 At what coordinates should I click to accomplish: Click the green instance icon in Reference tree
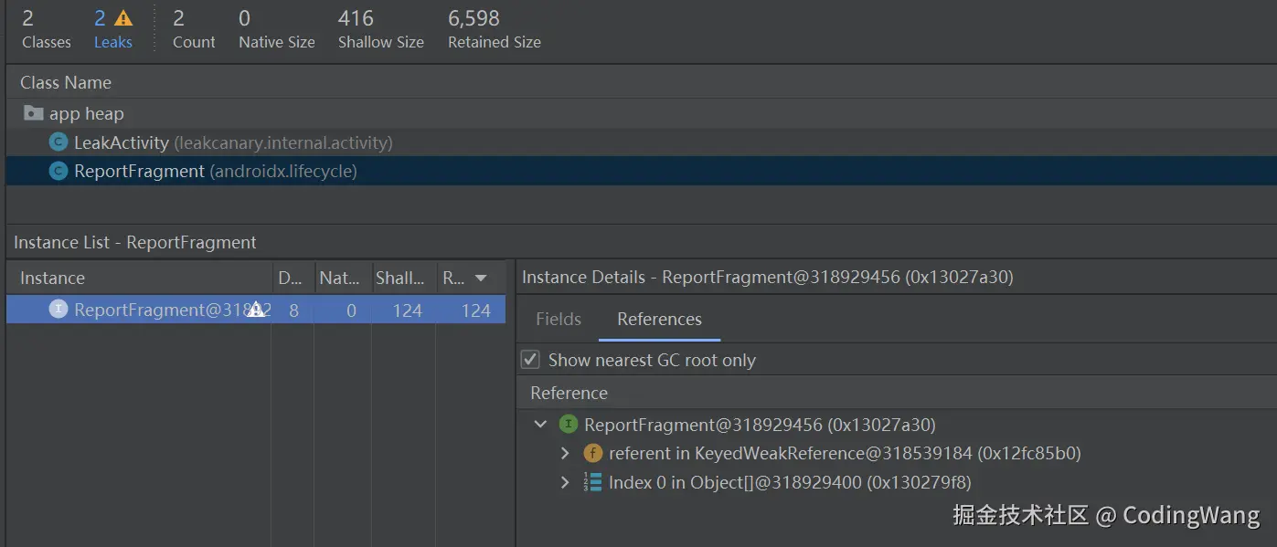coord(569,425)
